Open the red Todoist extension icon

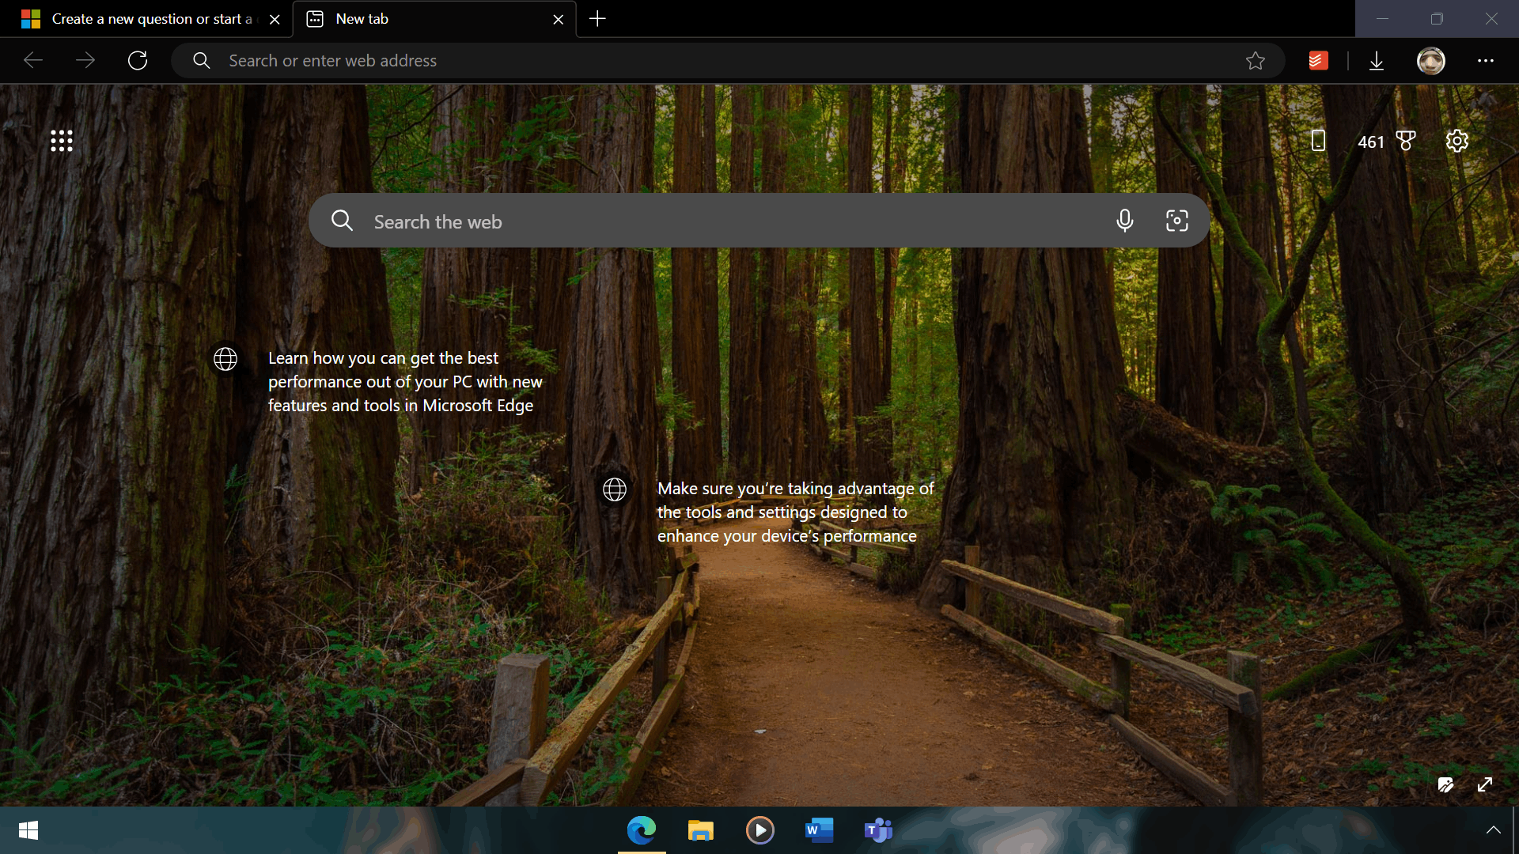click(1318, 61)
